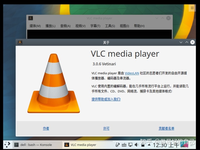Open the 音频(A) menu in VLC main window
The height and width of the screenshot is (150, 200).
click(65, 26)
